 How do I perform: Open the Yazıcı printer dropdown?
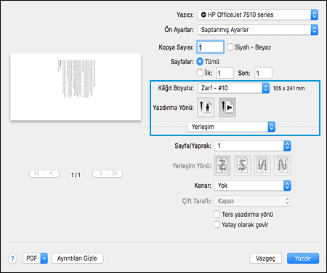(x=258, y=15)
